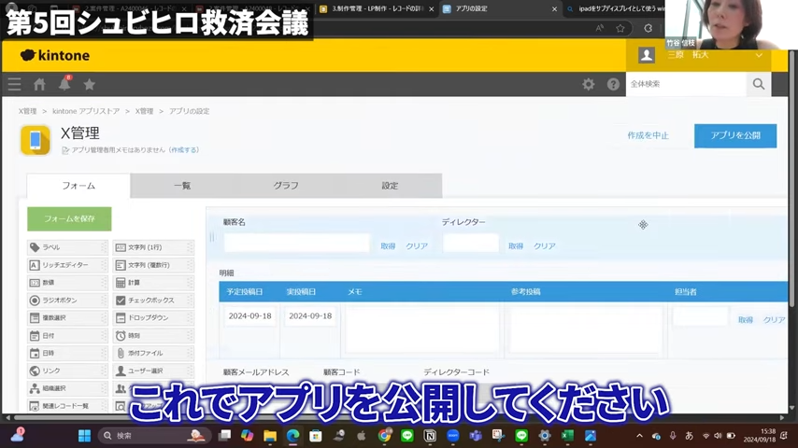Open the kintone main menu hamburger icon
Viewport: 798px width, 448px height.
14,84
